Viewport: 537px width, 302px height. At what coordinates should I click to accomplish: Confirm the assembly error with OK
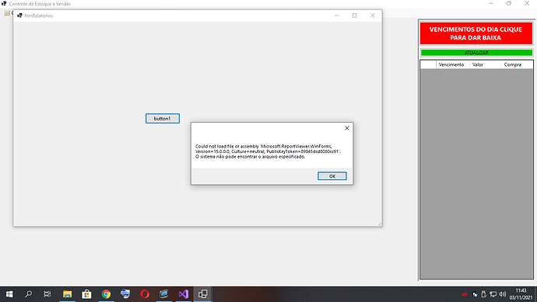pos(332,176)
